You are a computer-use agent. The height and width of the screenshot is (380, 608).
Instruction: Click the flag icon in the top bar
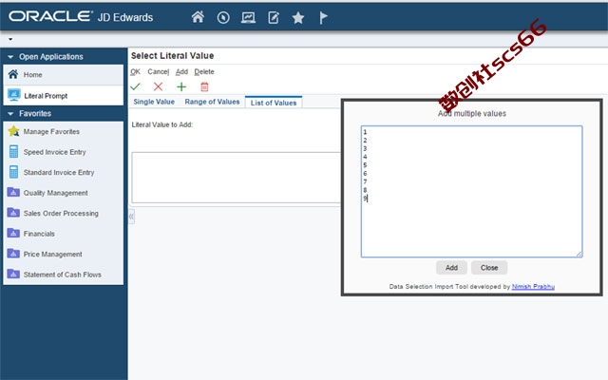[x=323, y=17]
